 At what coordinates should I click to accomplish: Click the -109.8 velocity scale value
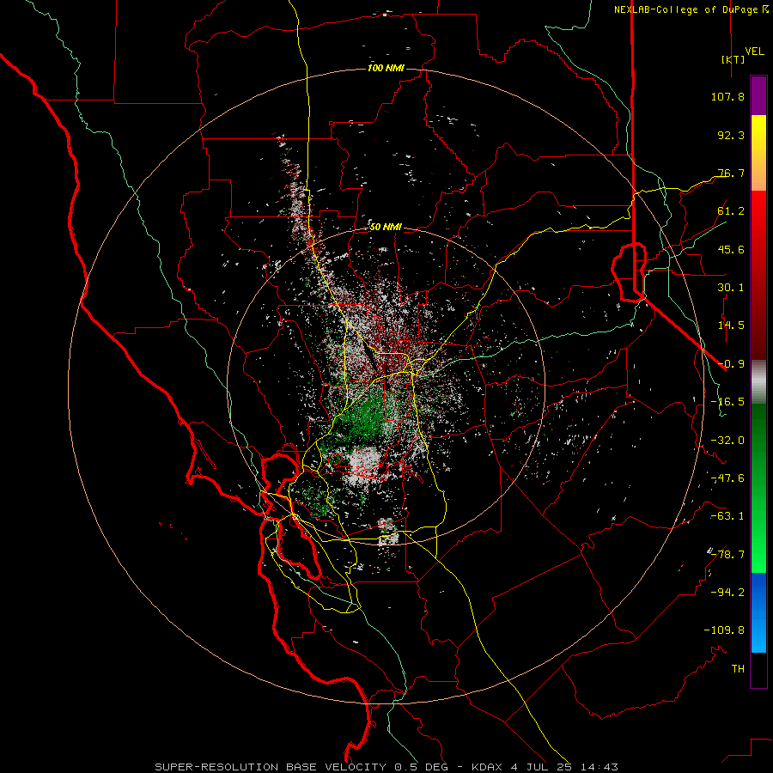coord(724,630)
